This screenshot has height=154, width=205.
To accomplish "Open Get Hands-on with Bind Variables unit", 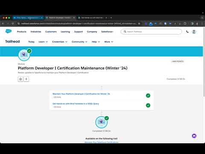I will 76,104.
